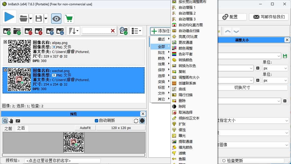
Task: Remove all images with the red X picture icon
Action: (38, 31)
